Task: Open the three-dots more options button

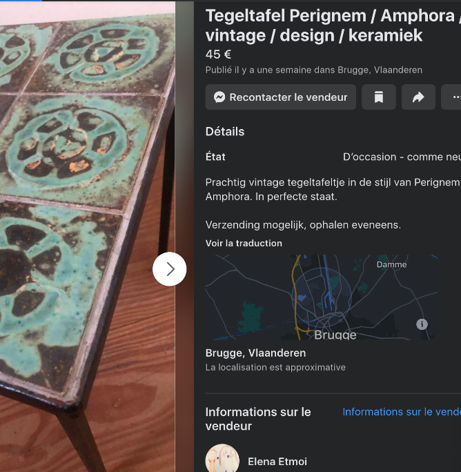Action: click(453, 97)
